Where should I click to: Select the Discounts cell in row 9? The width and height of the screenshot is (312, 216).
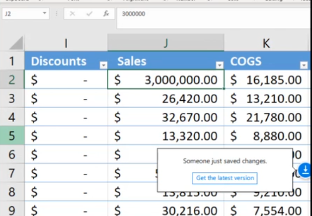[x=66, y=209]
